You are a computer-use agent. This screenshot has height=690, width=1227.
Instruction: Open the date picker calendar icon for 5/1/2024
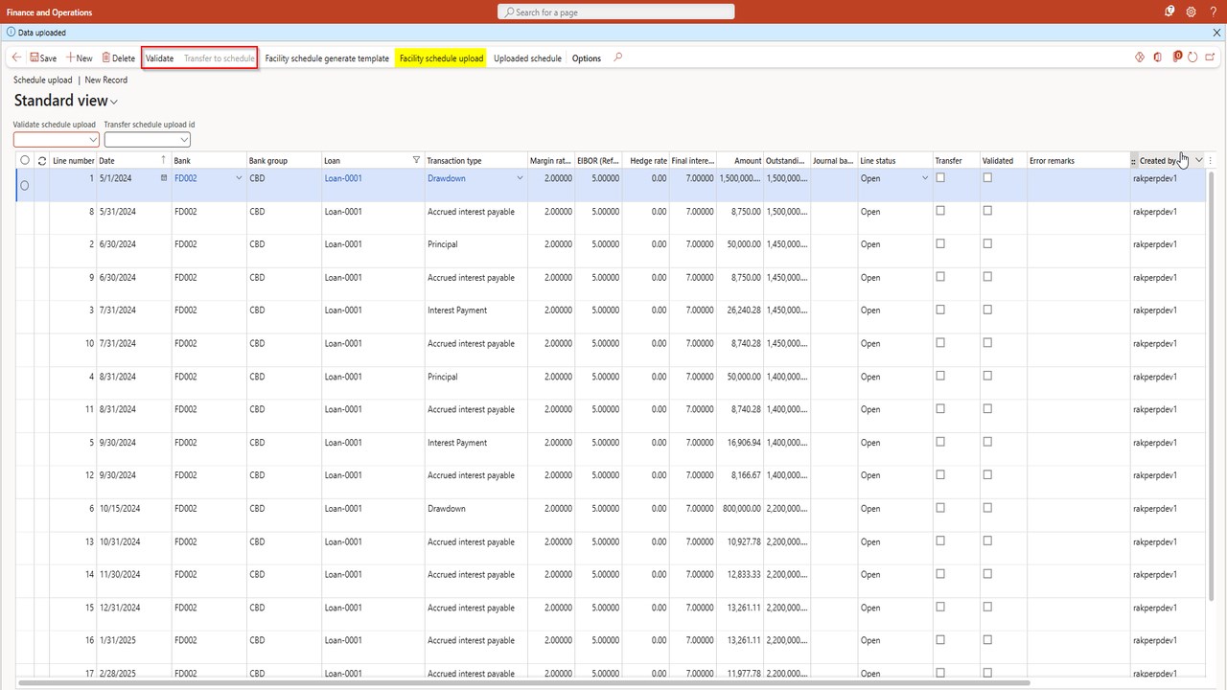pyautogui.click(x=163, y=178)
